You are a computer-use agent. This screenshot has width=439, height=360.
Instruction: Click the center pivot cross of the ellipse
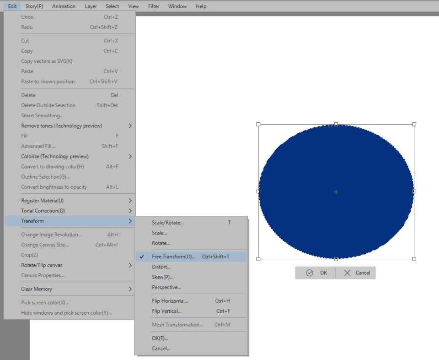click(336, 192)
